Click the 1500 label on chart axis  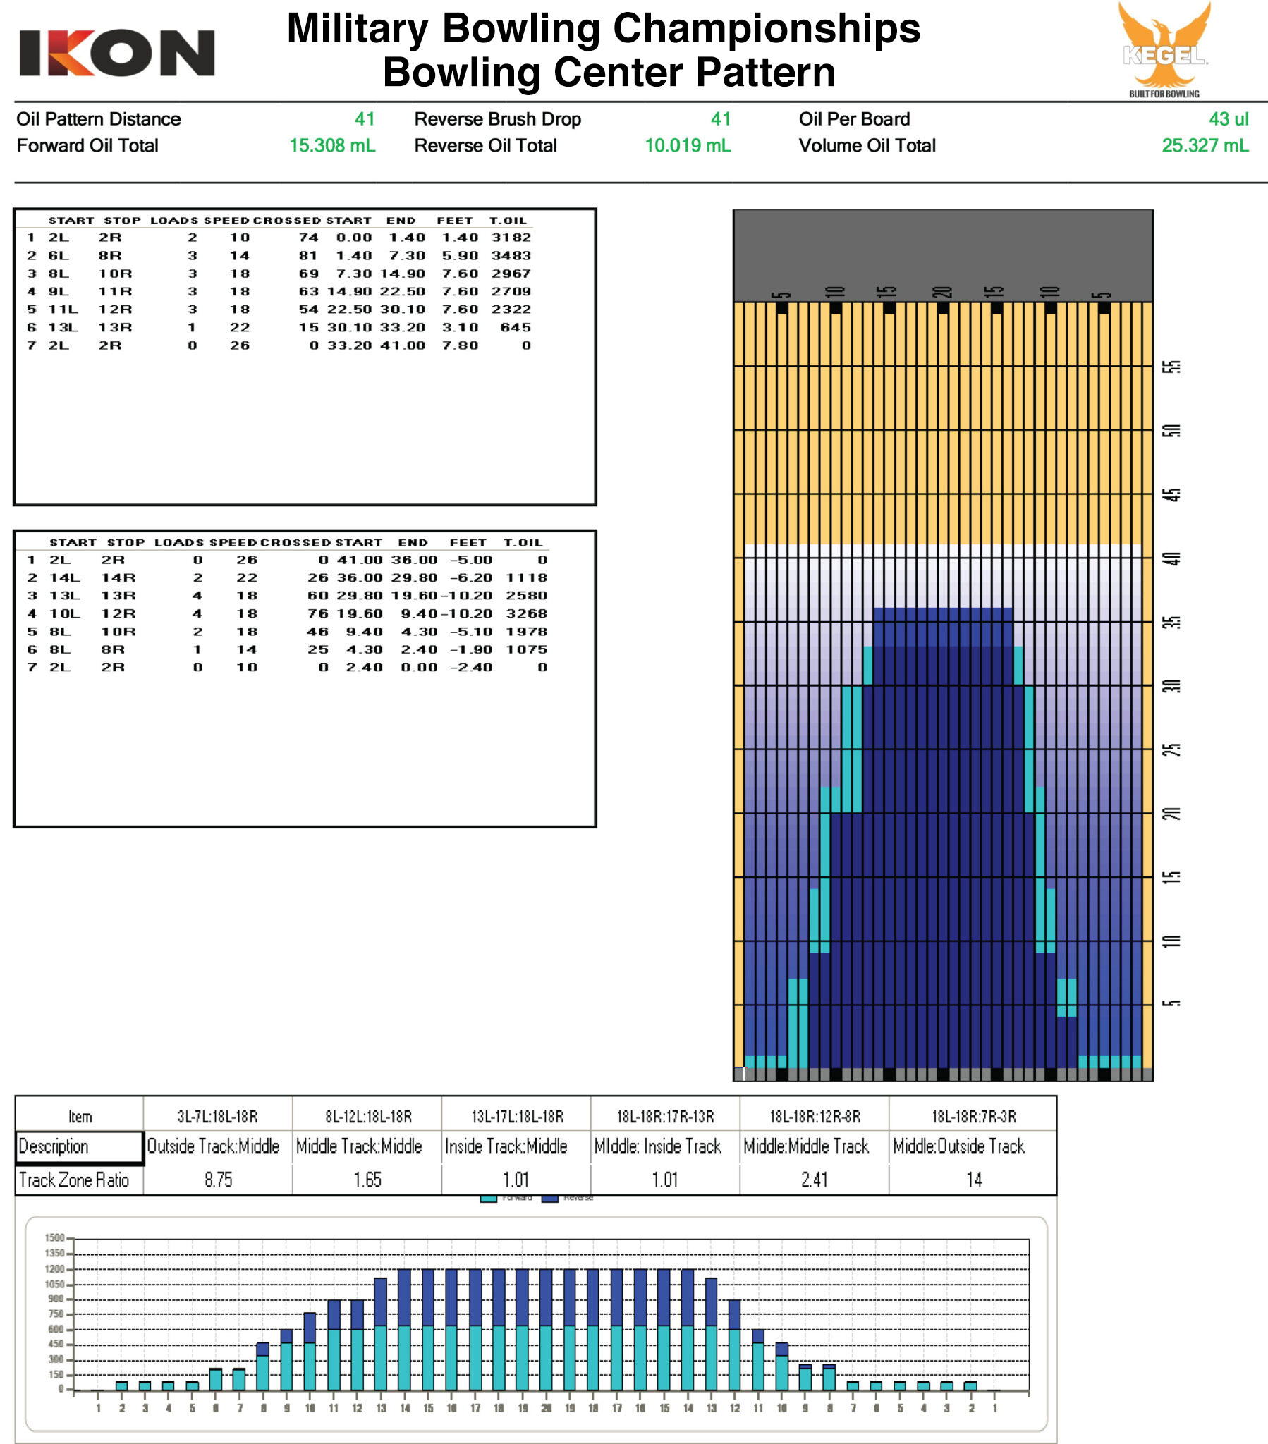click(54, 1237)
